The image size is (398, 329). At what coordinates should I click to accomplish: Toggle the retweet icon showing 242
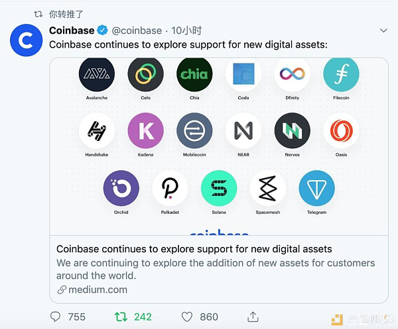pyautogui.click(x=121, y=316)
